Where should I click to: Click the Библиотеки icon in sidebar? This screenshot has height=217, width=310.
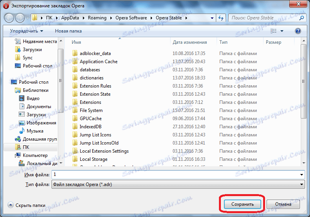click(x=18, y=90)
